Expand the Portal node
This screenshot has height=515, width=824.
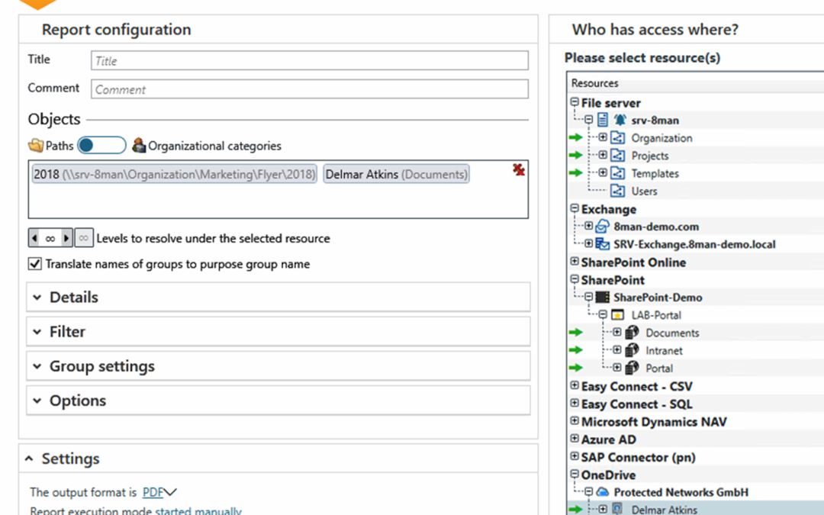(x=617, y=367)
